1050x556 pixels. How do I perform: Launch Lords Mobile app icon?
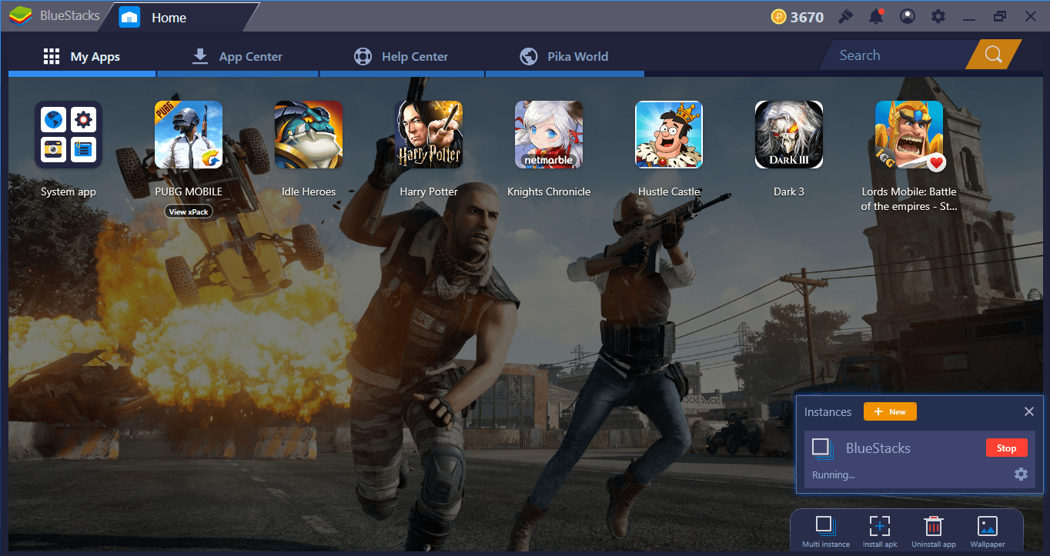(909, 135)
